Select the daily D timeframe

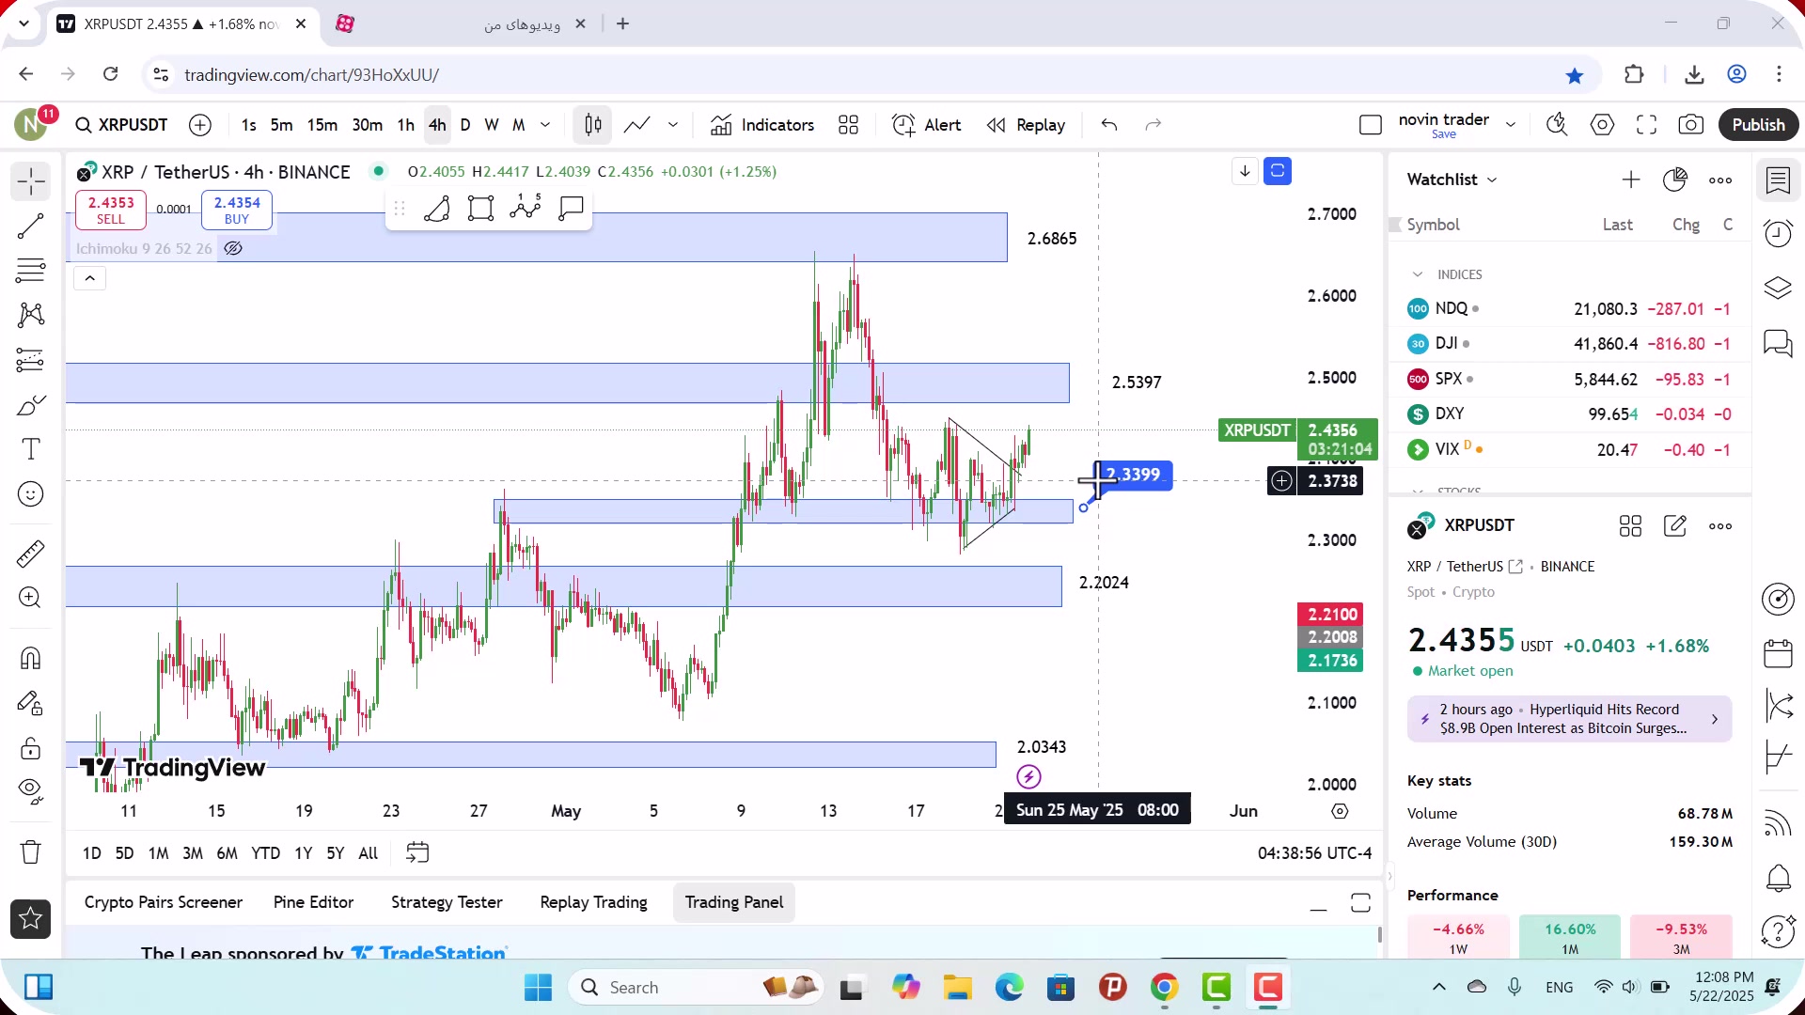tap(465, 125)
